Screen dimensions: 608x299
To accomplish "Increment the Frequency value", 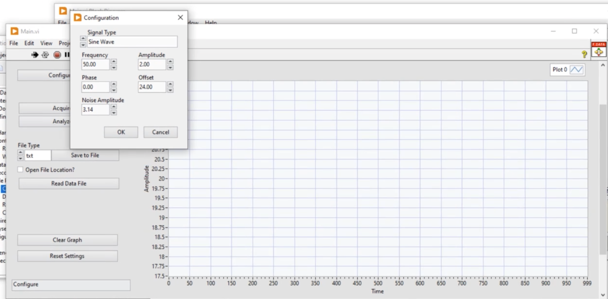I will tap(114, 62).
